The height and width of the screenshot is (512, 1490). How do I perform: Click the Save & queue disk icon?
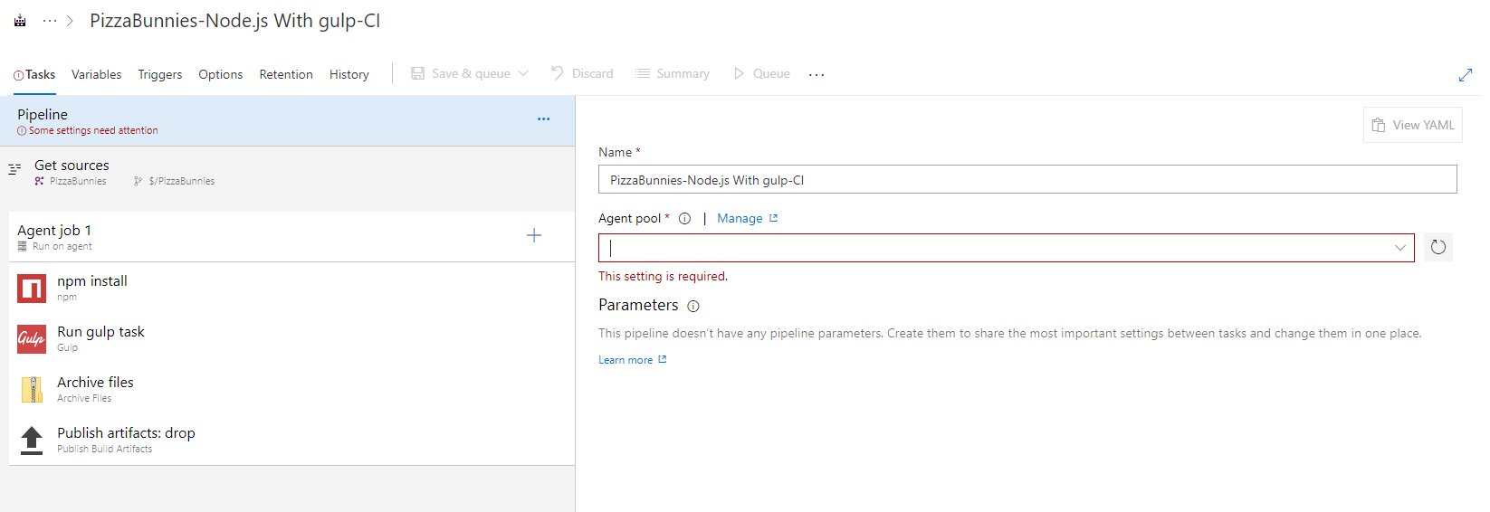tap(417, 73)
